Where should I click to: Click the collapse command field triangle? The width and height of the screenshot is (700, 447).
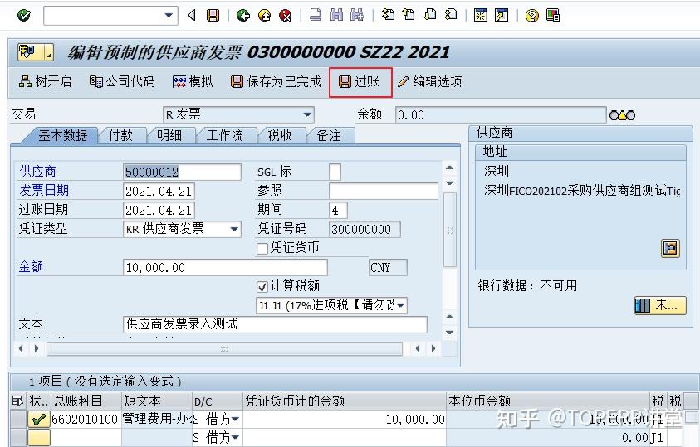point(192,16)
